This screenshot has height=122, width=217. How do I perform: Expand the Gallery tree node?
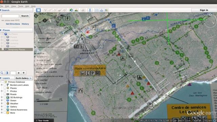tap(2, 107)
